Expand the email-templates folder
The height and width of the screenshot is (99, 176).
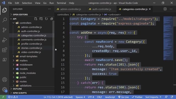(x=32, y=56)
